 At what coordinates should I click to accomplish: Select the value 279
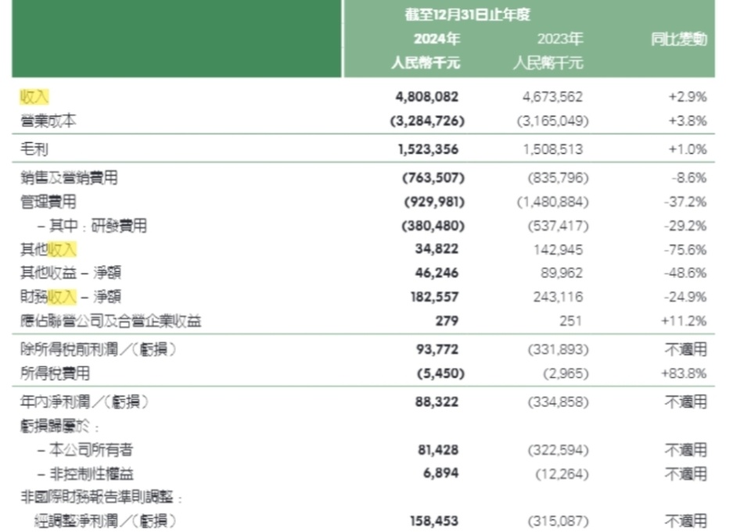[447, 320]
